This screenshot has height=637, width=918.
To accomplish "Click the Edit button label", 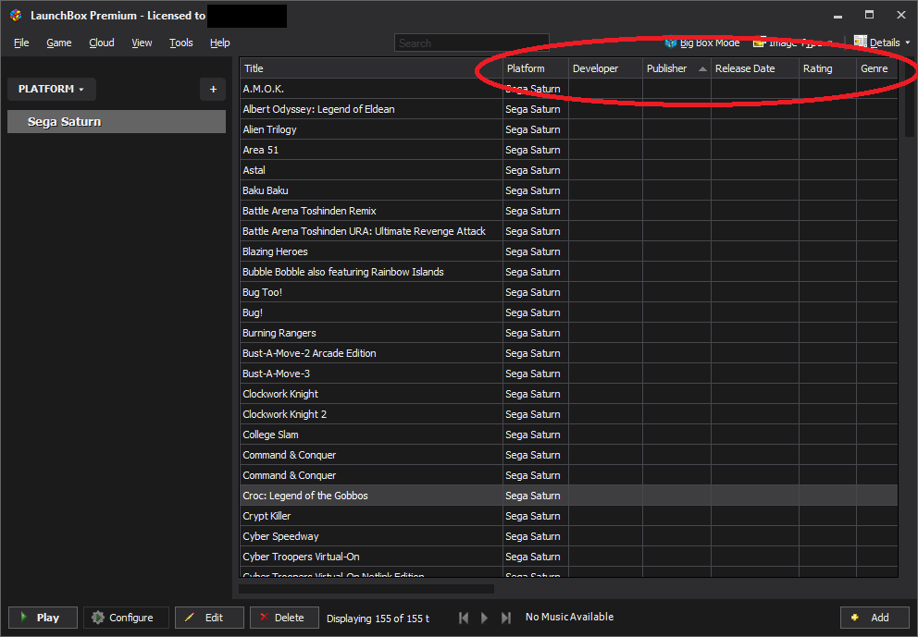I will coord(214,618).
